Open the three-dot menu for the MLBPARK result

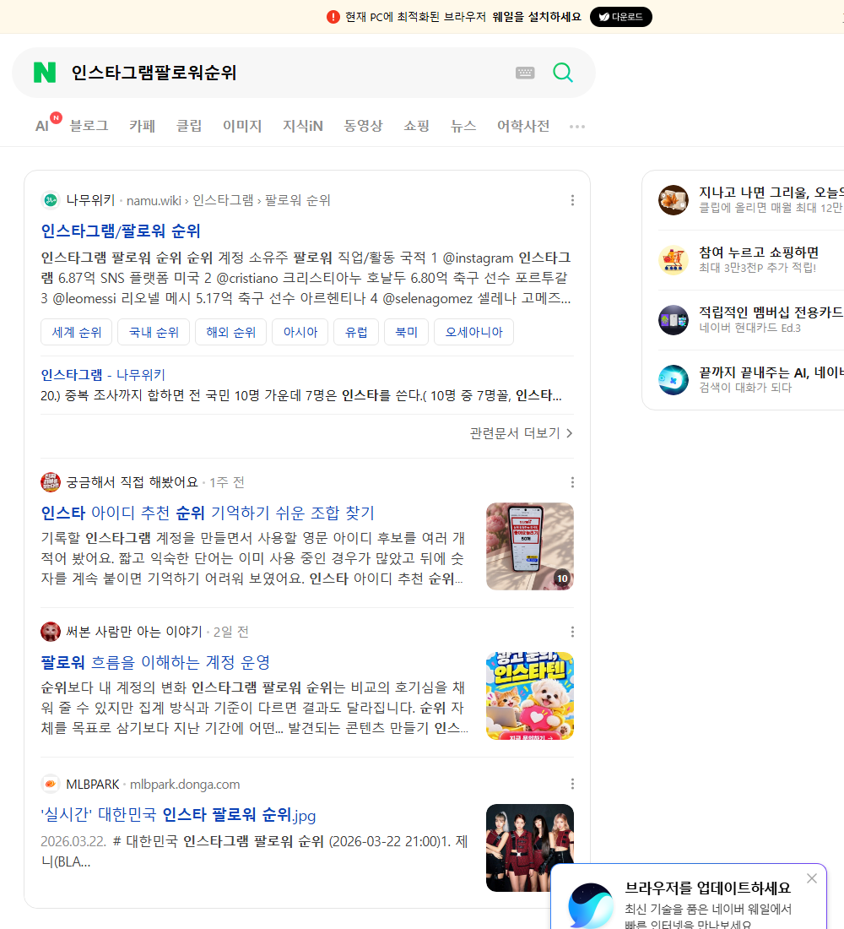tap(572, 784)
